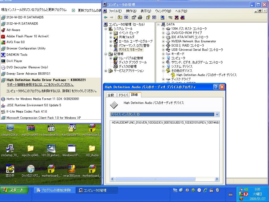The width and height of the screenshot is (269, 202).
Task: Toggle the show updates checkbox
Action: tap(73, 10)
